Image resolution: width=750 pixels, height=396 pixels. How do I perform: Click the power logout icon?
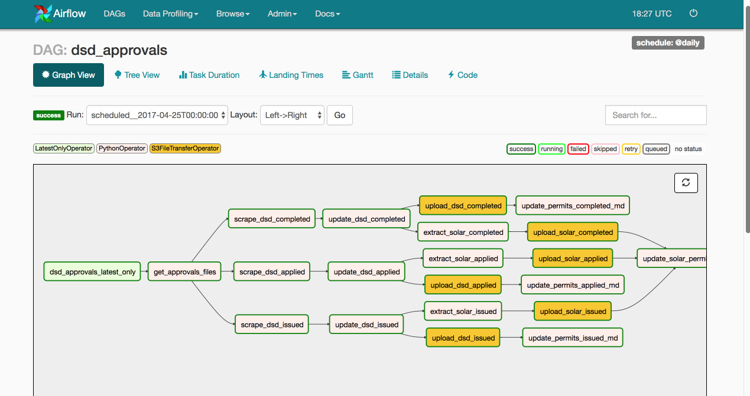pyautogui.click(x=694, y=13)
